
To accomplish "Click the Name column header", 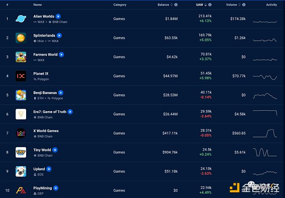I will coord(38,5).
